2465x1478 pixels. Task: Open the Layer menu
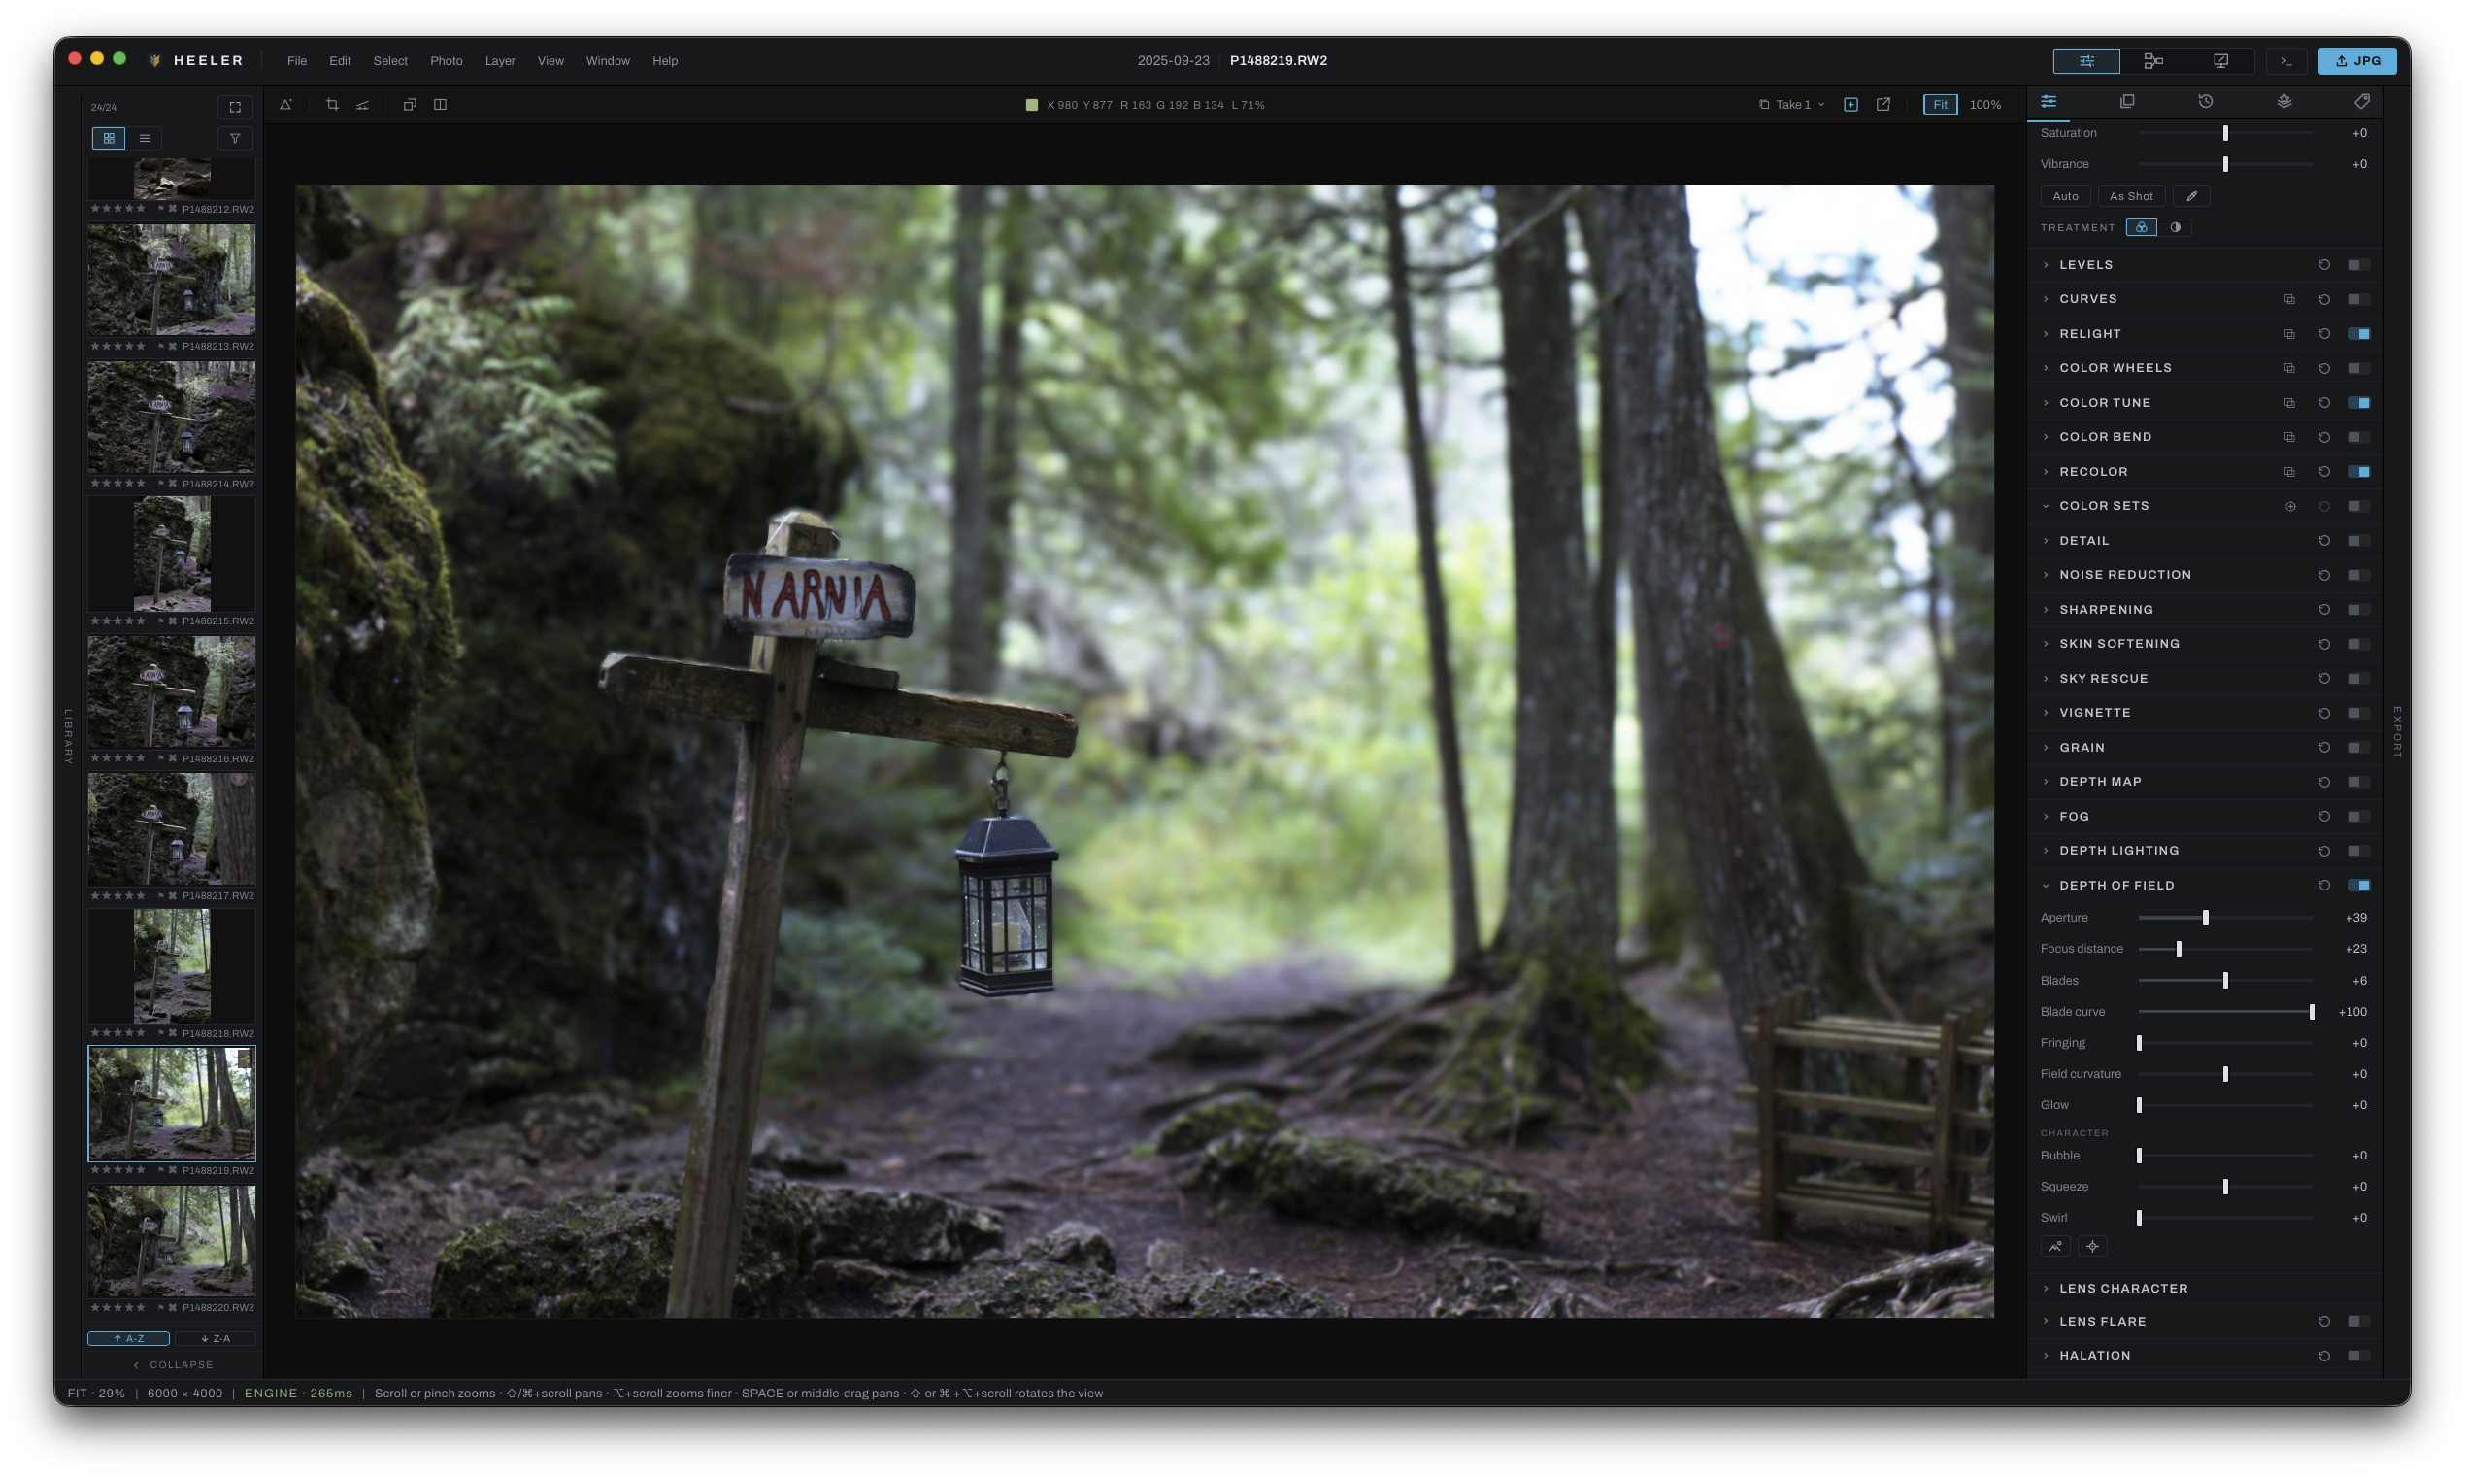point(500,61)
